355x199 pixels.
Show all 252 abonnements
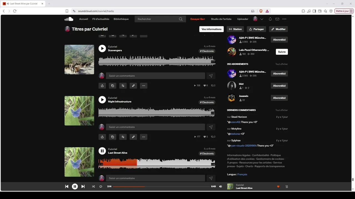[282, 64]
